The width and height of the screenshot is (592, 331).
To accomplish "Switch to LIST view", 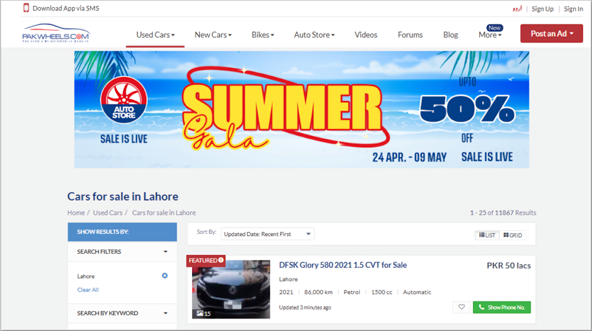I will (x=487, y=235).
